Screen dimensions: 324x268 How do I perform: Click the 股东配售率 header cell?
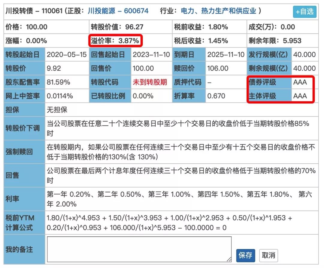point(24,82)
